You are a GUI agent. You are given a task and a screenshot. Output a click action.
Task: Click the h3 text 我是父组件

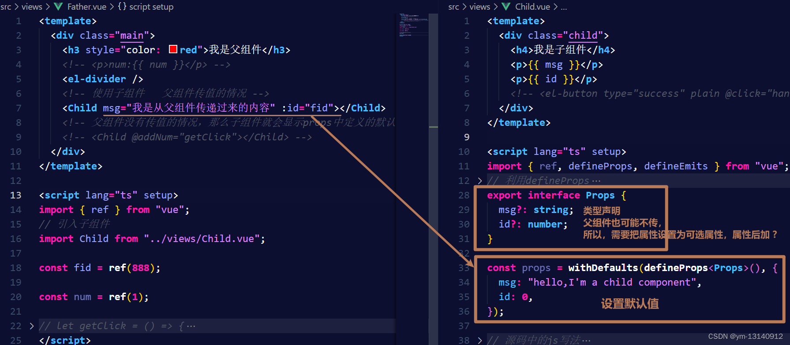click(236, 50)
